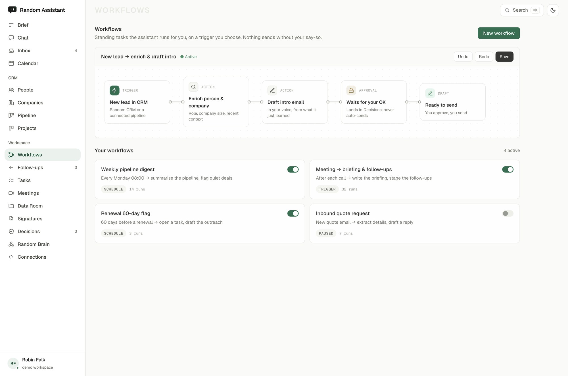The image size is (568, 376).
Task: Click the PAUSED tag on Inbound quote request
Action: tap(326, 233)
